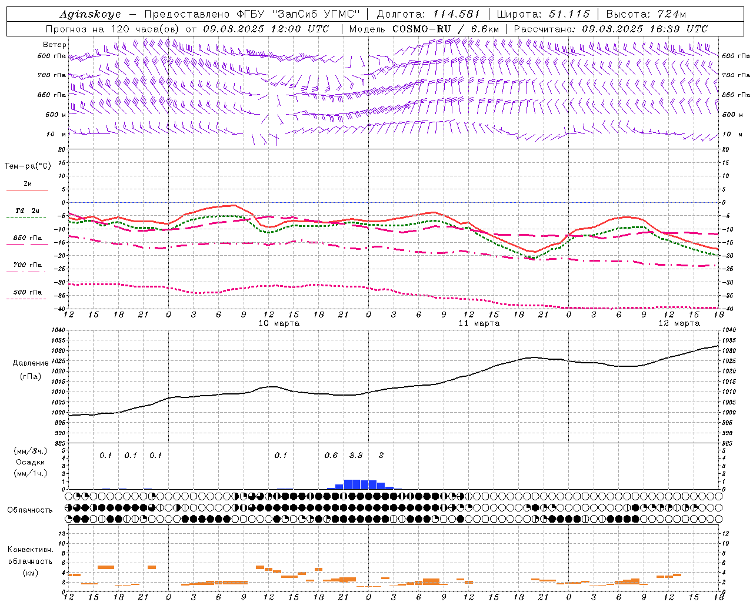
Task: Select the 3.3 precipitation total value
Action: [356, 456]
